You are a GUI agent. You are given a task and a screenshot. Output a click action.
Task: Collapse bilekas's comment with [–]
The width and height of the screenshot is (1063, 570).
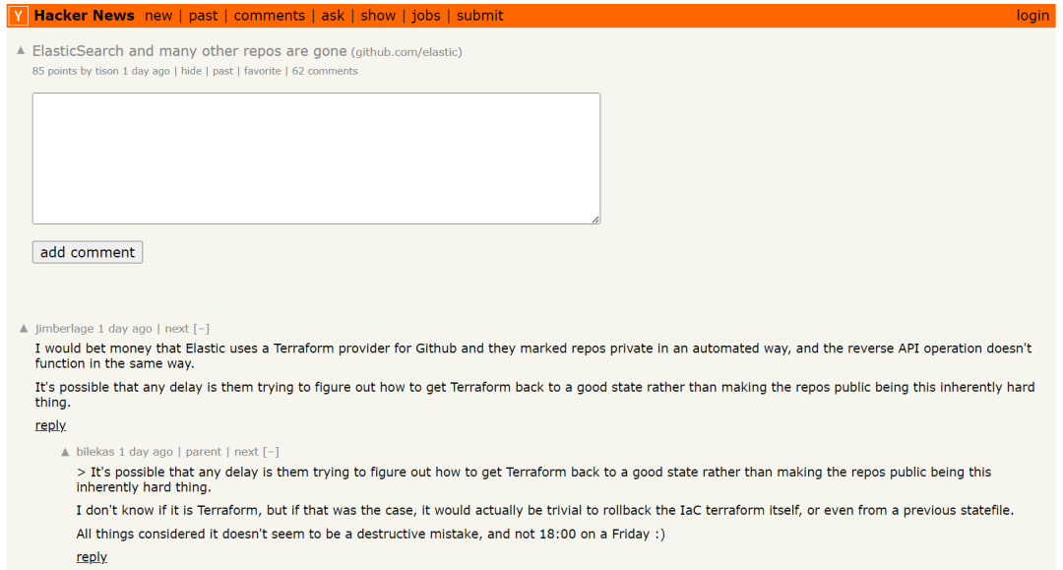(x=272, y=452)
